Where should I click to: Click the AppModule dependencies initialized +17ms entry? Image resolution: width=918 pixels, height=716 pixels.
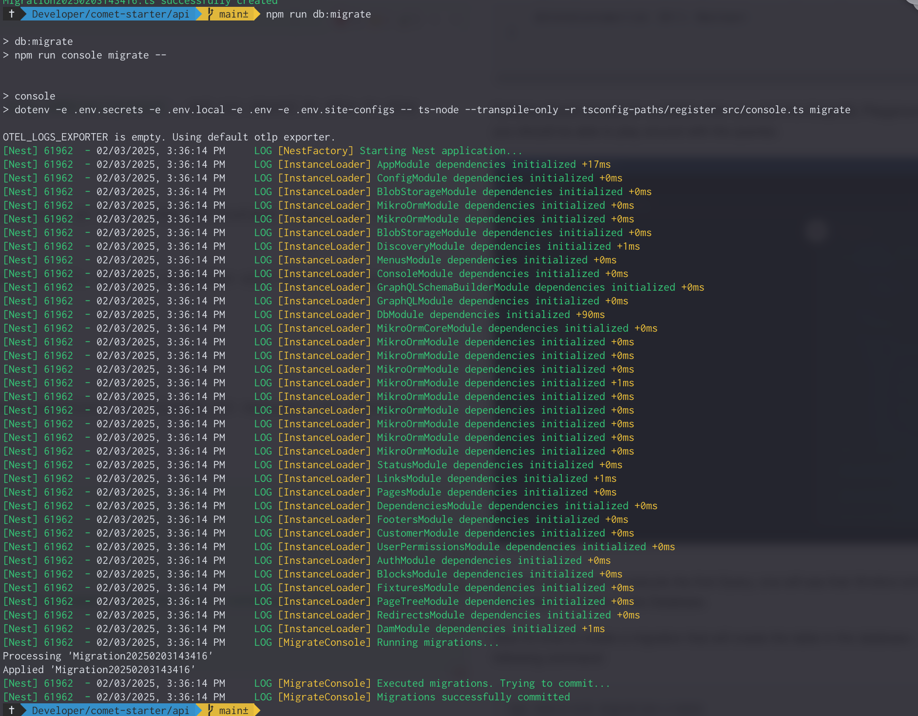point(493,164)
